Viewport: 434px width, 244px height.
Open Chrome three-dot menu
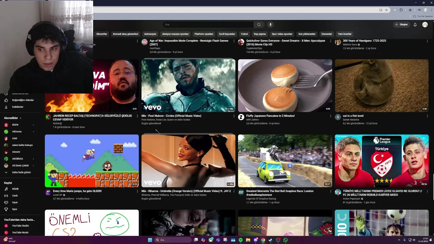[x=431, y=10]
